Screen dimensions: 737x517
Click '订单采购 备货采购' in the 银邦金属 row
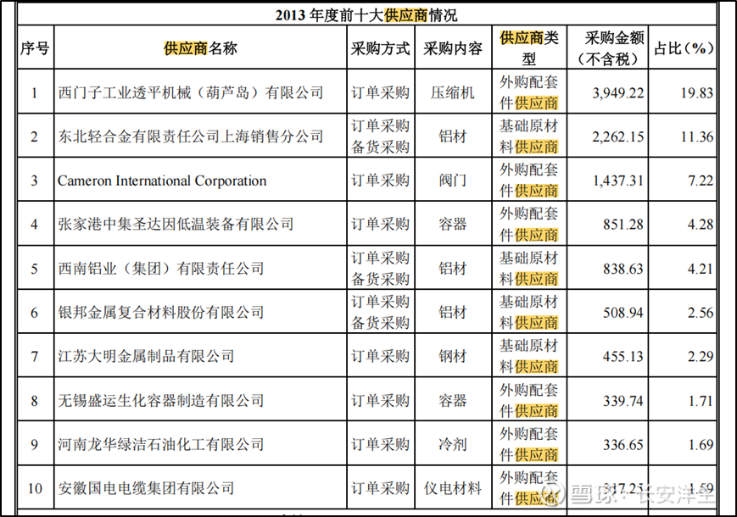pyautogui.click(x=380, y=312)
